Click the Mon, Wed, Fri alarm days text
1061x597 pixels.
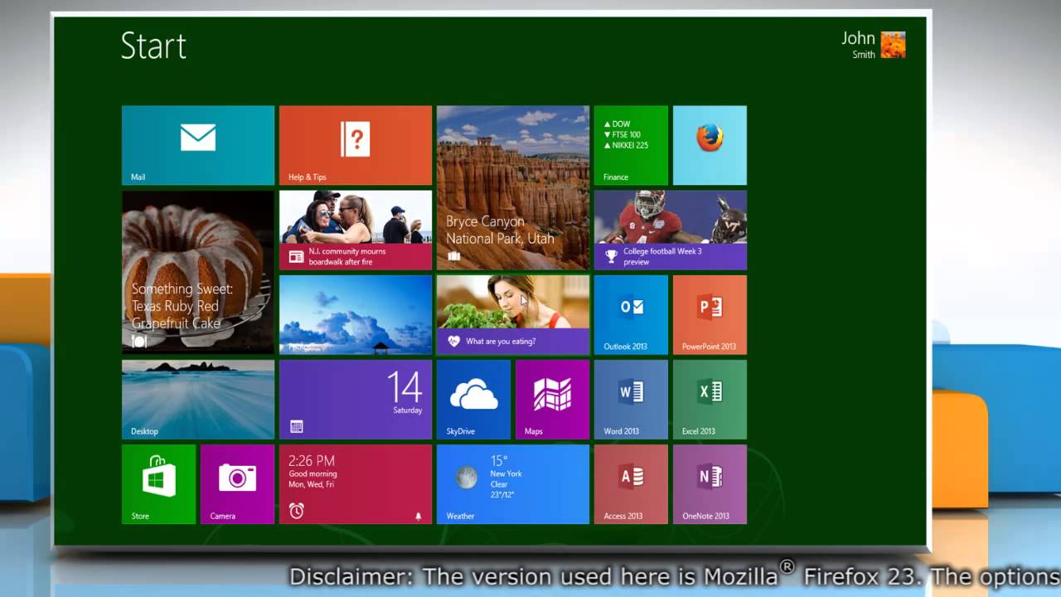[312, 484]
